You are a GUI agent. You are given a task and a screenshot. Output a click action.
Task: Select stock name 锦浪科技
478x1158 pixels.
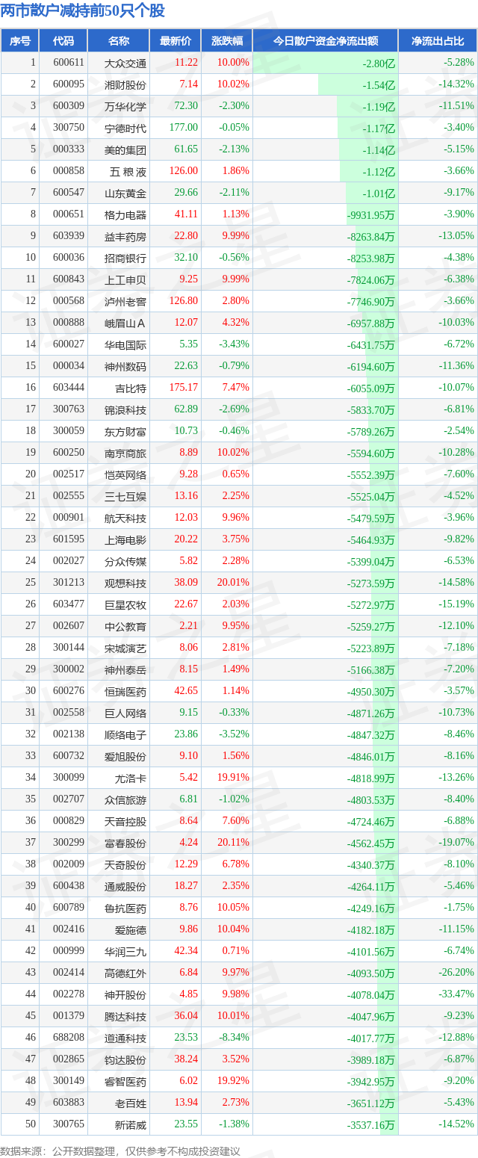pos(125,409)
